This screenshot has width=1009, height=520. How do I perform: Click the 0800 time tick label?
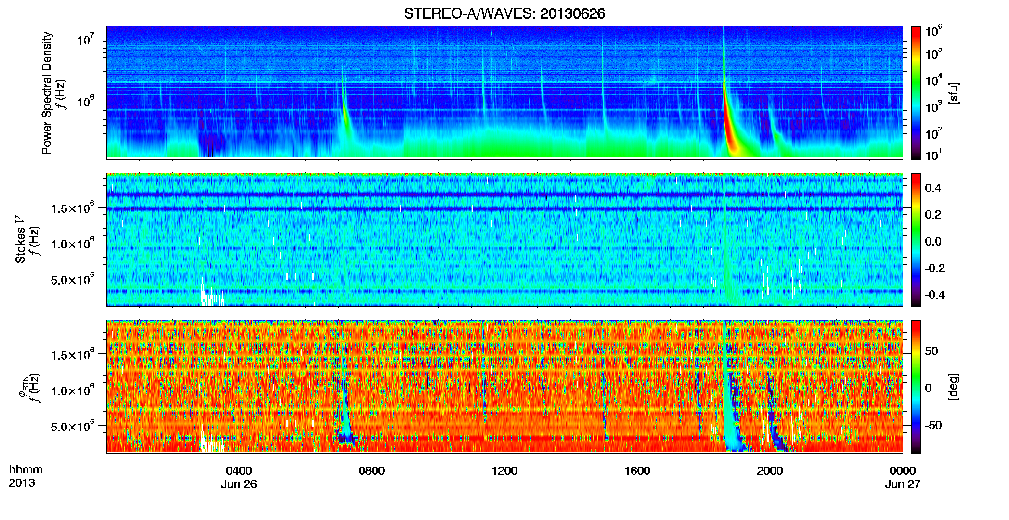coord(372,470)
